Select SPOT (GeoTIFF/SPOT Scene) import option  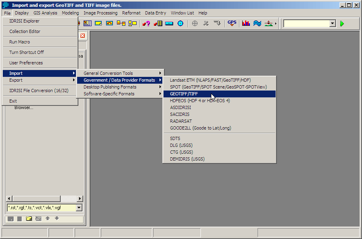pyautogui.click(x=219, y=87)
